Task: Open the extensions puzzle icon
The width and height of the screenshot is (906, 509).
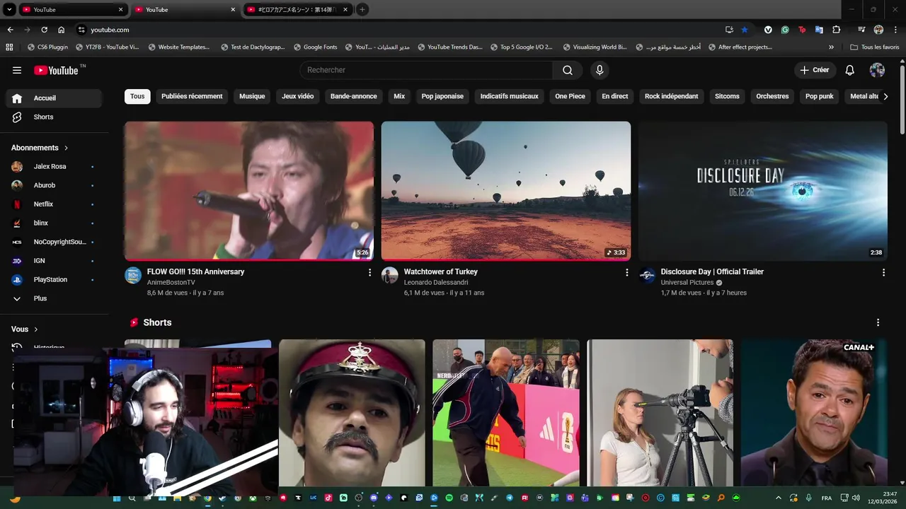Action: tap(837, 30)
